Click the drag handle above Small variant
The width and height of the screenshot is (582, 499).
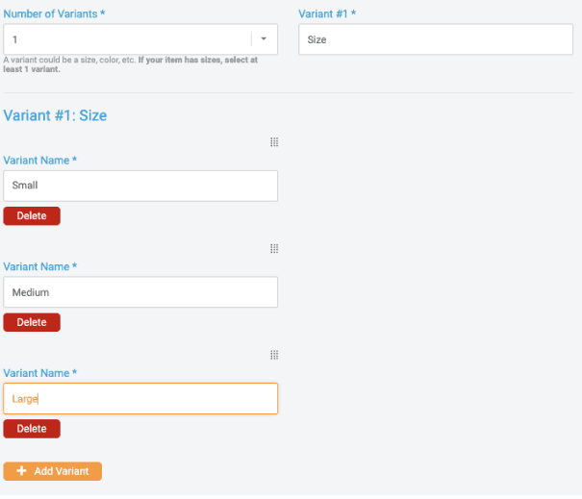pyautogui.click(x=274, y=142)
